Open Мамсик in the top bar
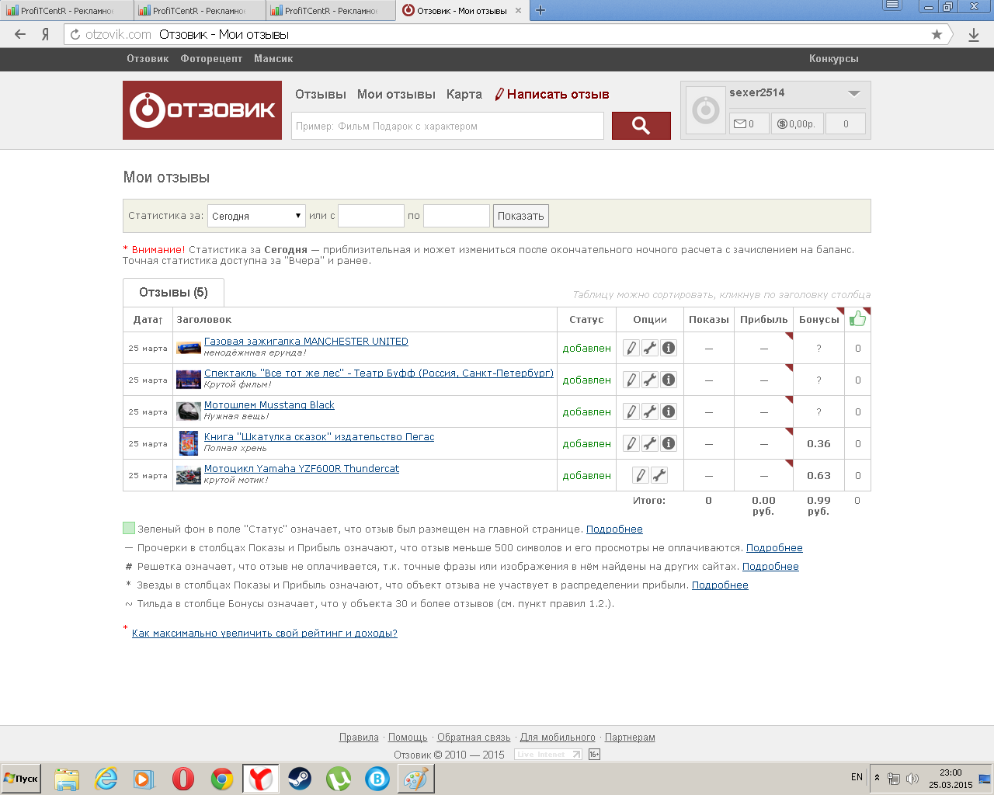Image resolution: width=994 pixels, height=795 pixels. 273,59
